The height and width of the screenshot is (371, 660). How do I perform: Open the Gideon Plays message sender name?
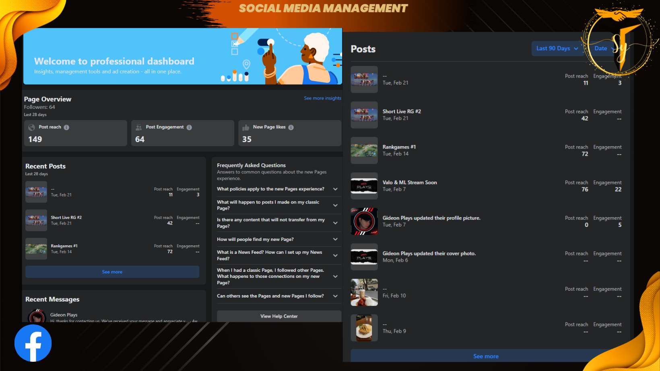(x=64, y=315)
